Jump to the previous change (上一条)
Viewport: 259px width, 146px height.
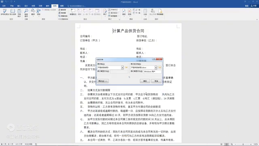tap(137, 10)
